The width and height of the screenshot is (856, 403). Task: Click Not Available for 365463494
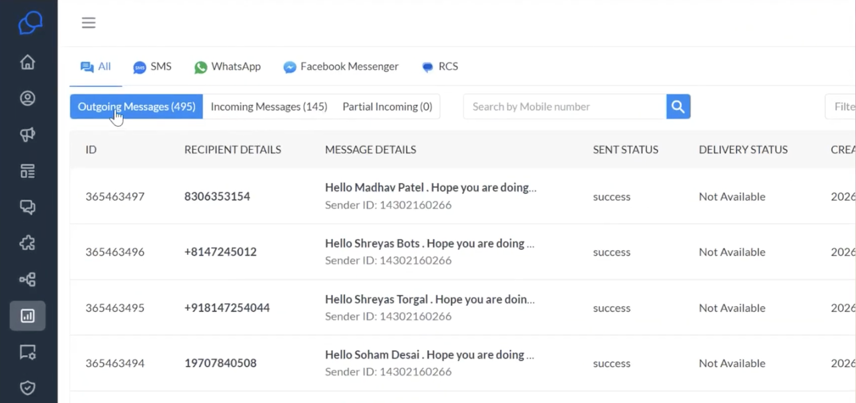click(732, 364)
